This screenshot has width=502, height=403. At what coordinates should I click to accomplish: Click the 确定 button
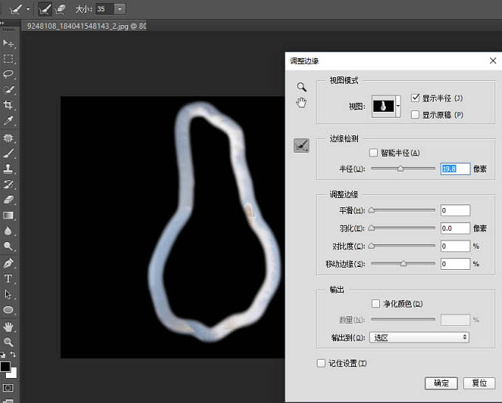tap(441, 383)
